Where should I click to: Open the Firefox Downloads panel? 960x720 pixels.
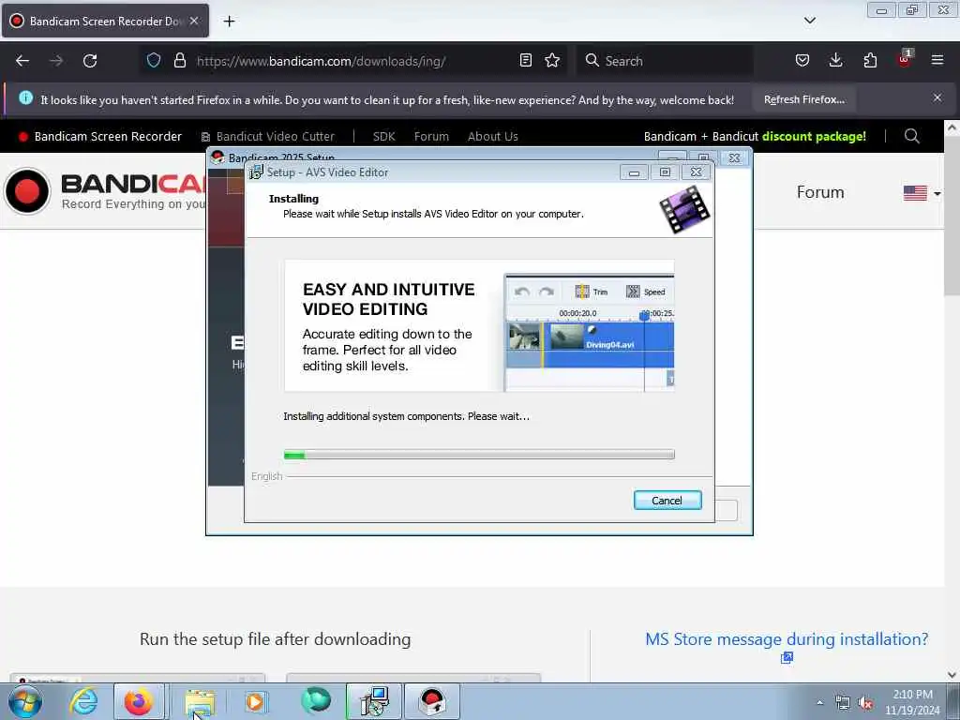tap(835, 60)
